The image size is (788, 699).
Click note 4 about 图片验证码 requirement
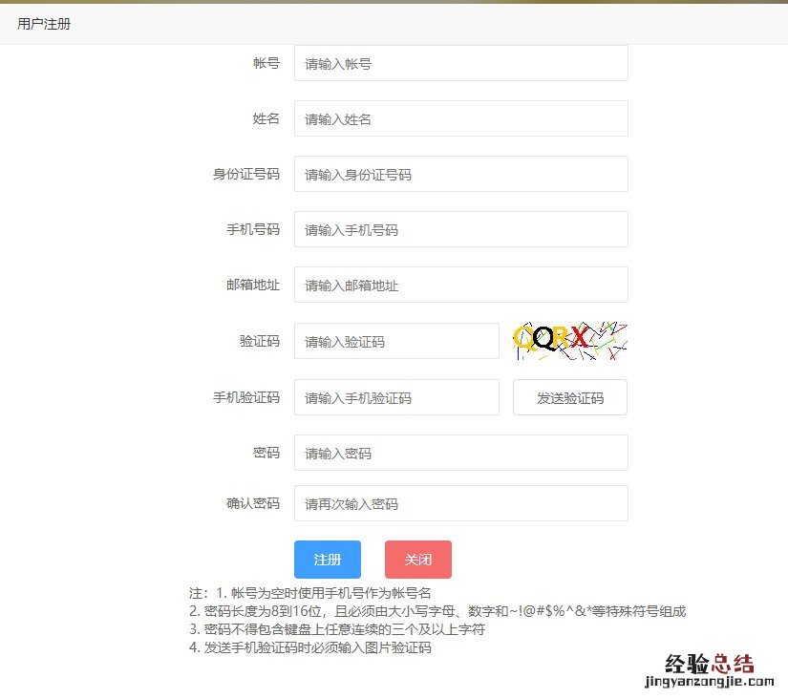coord(310,647)
